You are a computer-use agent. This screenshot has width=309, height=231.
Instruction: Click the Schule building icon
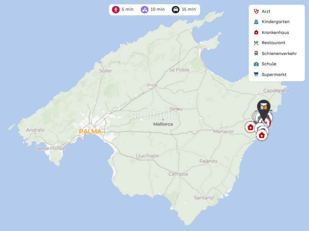point(256,64)
